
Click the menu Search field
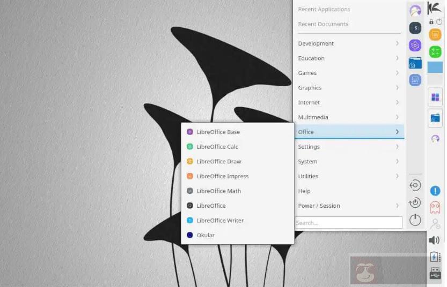[x=349, y=223]
